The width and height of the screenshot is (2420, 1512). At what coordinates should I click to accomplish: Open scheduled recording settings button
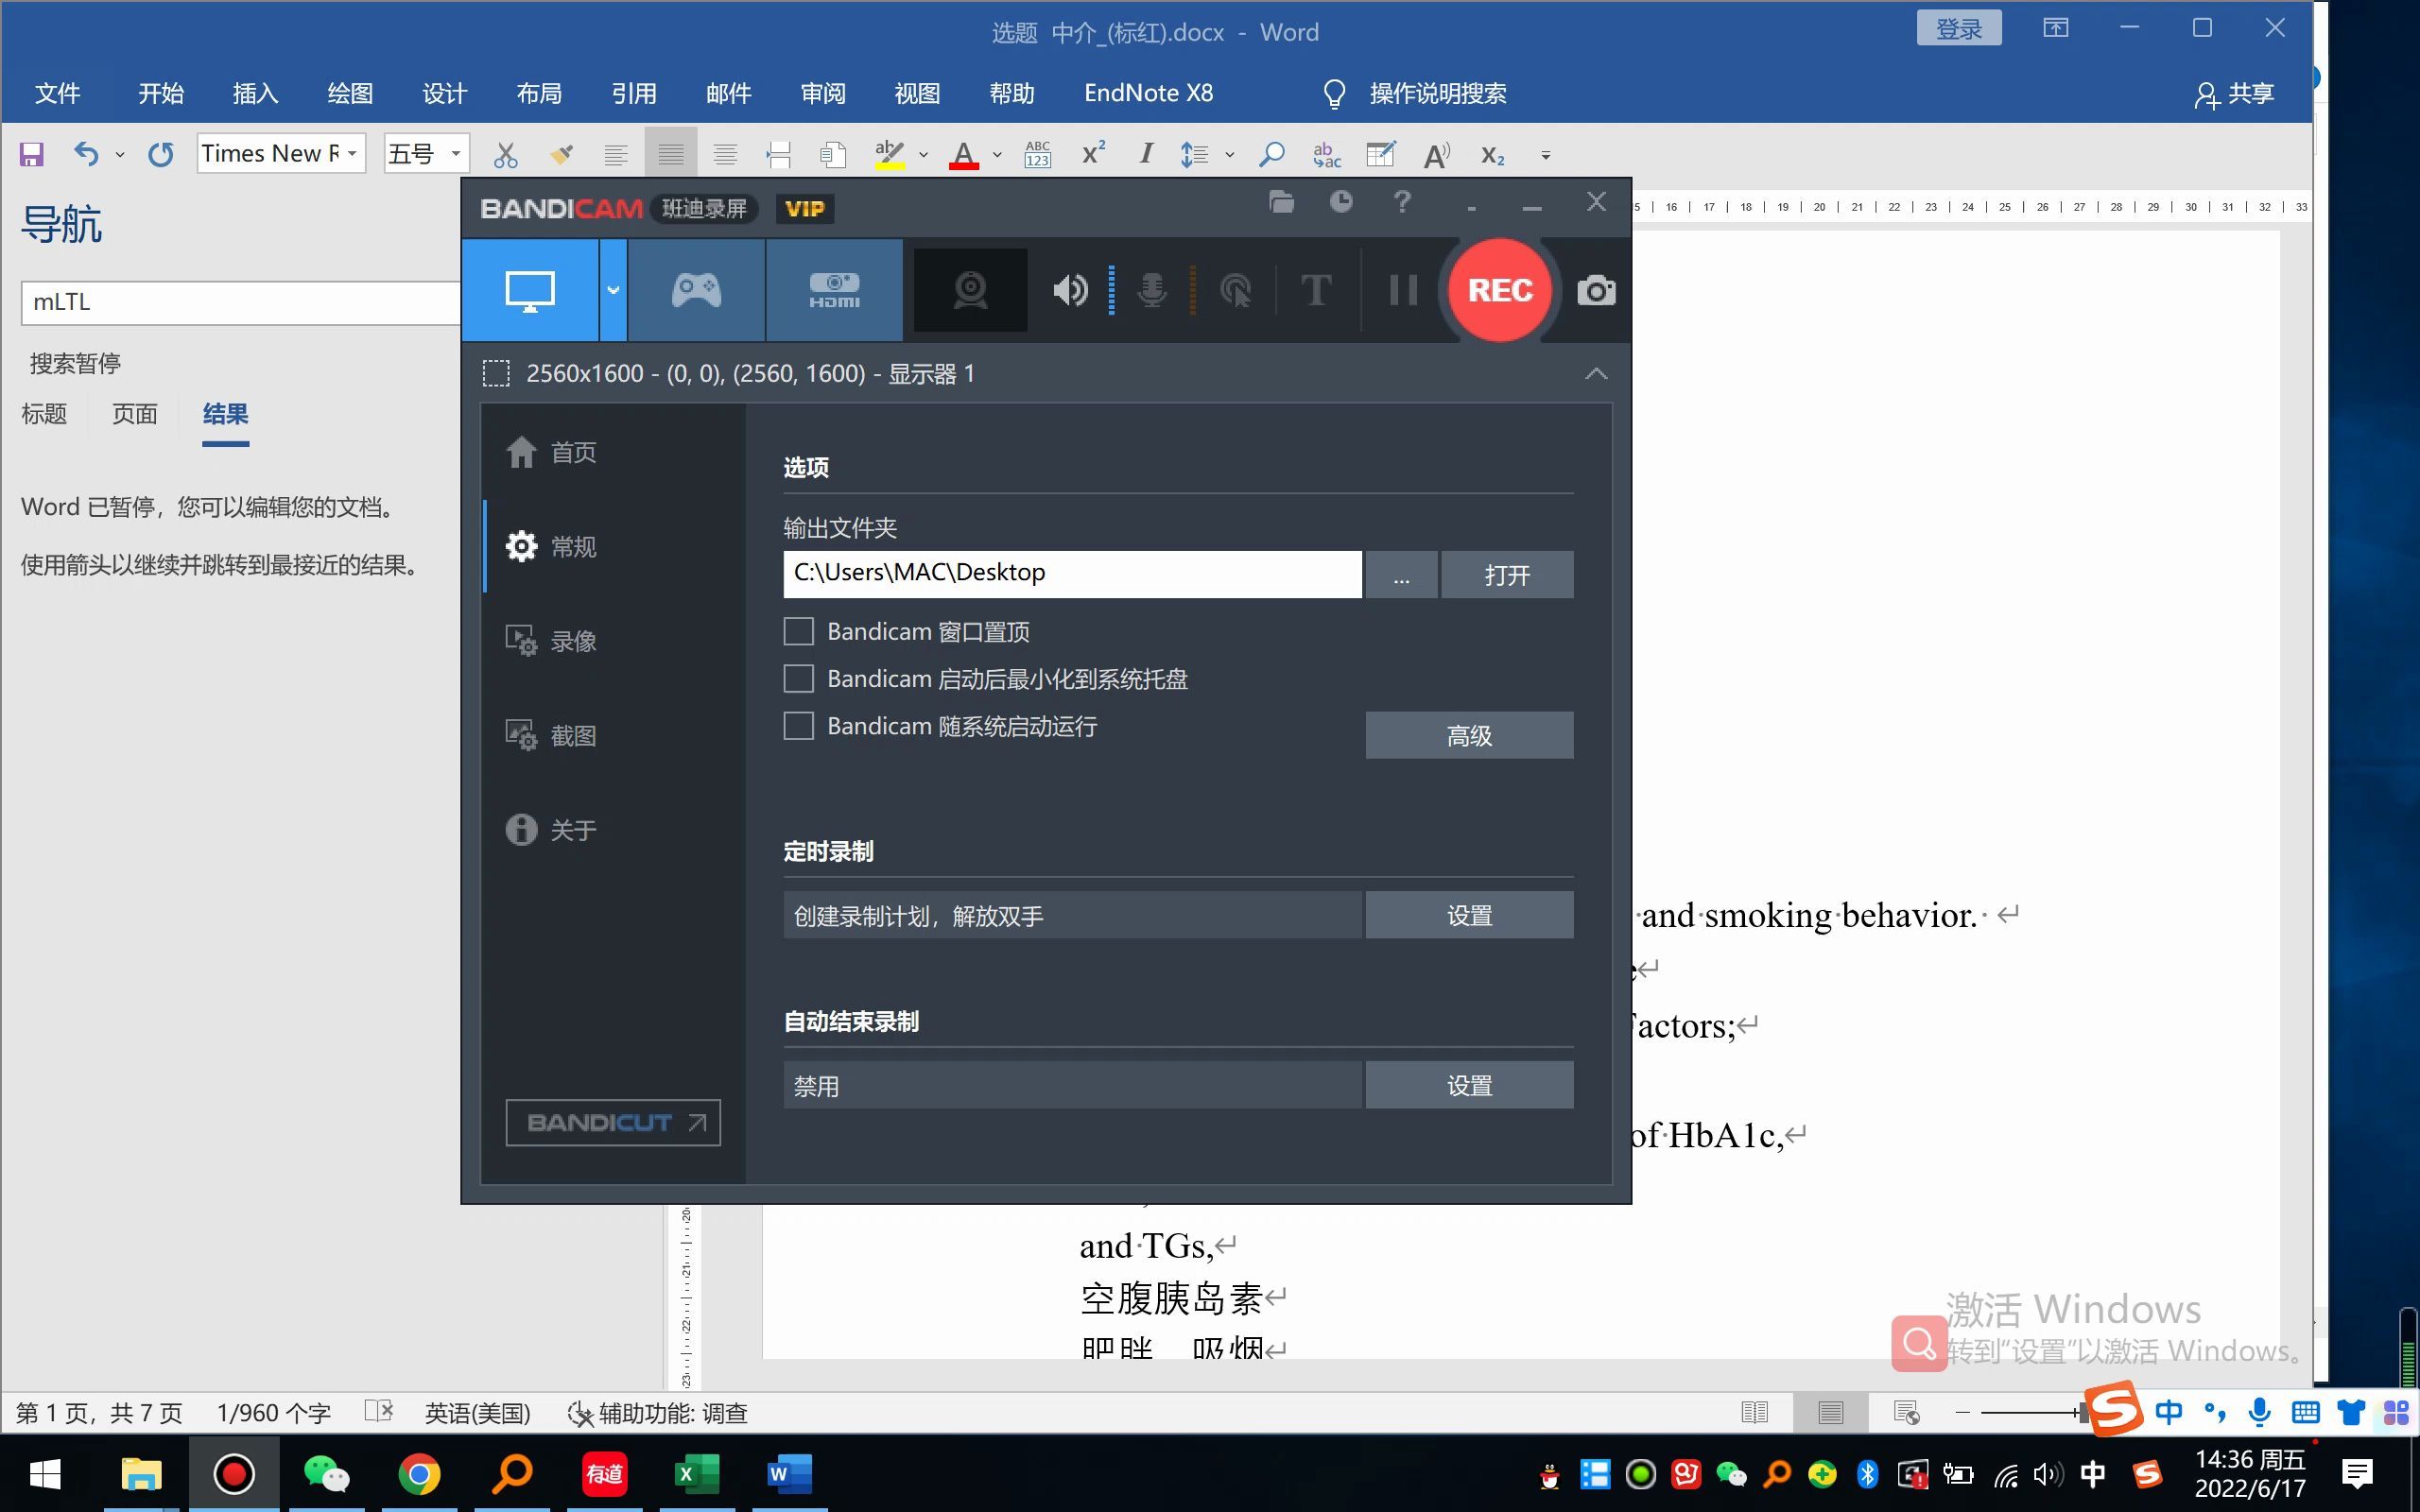[1469, 915]
